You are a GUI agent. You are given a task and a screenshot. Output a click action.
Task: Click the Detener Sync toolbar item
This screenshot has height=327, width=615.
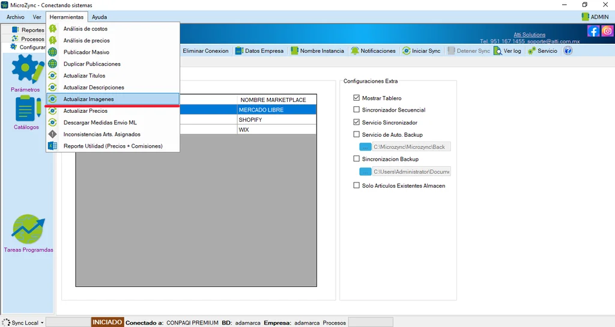click(x=468, y=51)
